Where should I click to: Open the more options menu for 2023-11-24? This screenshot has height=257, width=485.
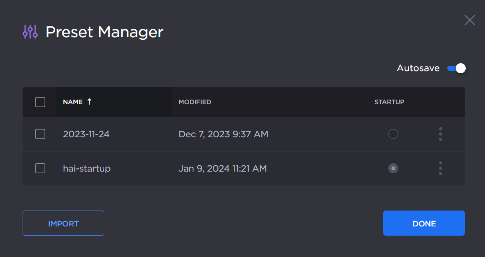point(440,134)
